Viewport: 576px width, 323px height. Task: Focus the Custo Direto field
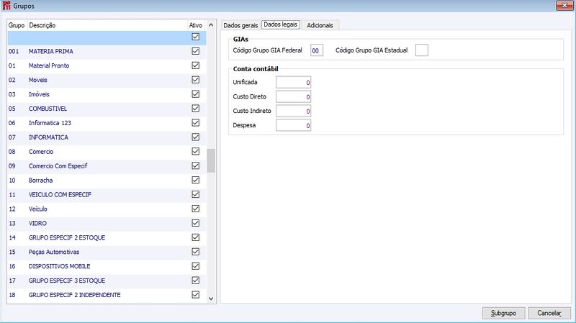pyautogui.click(x=293, y=97)
